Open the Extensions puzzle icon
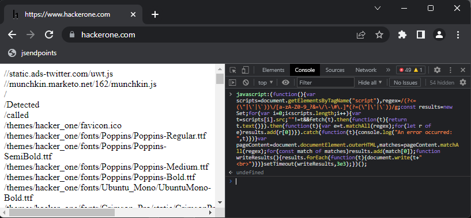Viewport: 471px width, 218px height. [x=402, y=35]
